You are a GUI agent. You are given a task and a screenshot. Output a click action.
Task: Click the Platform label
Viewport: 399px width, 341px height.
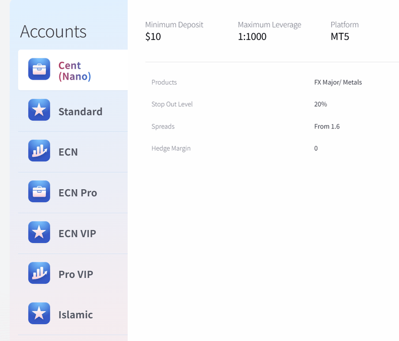pyautogui.click(x=345, y=24)
